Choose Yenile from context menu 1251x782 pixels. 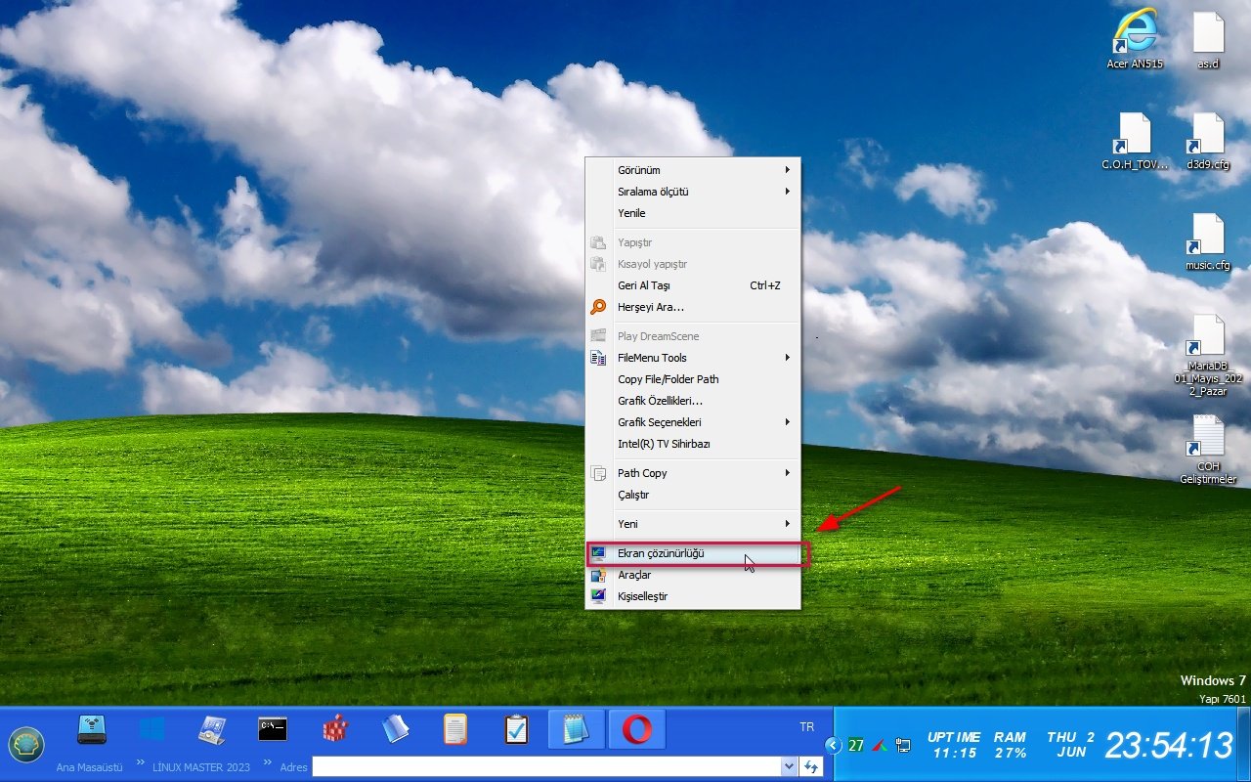click(x=693, y=213)
